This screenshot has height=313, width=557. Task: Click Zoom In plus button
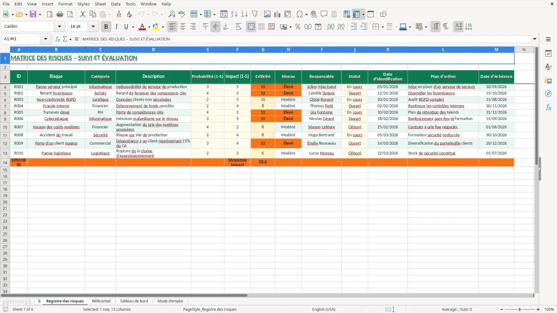(x=538, y=309)
